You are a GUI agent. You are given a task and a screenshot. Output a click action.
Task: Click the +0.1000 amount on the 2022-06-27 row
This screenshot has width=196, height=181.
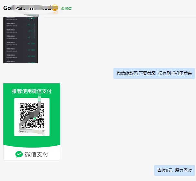click(31, 50)
